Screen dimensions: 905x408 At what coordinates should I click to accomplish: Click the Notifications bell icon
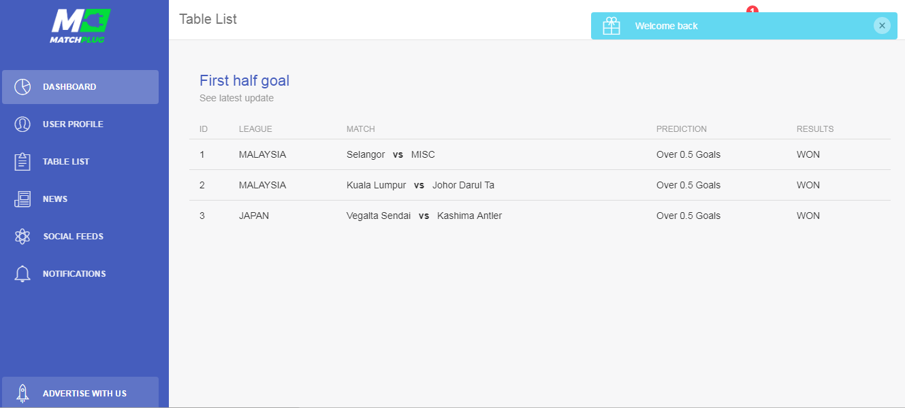pyautogui.click(x=22, y=274)
